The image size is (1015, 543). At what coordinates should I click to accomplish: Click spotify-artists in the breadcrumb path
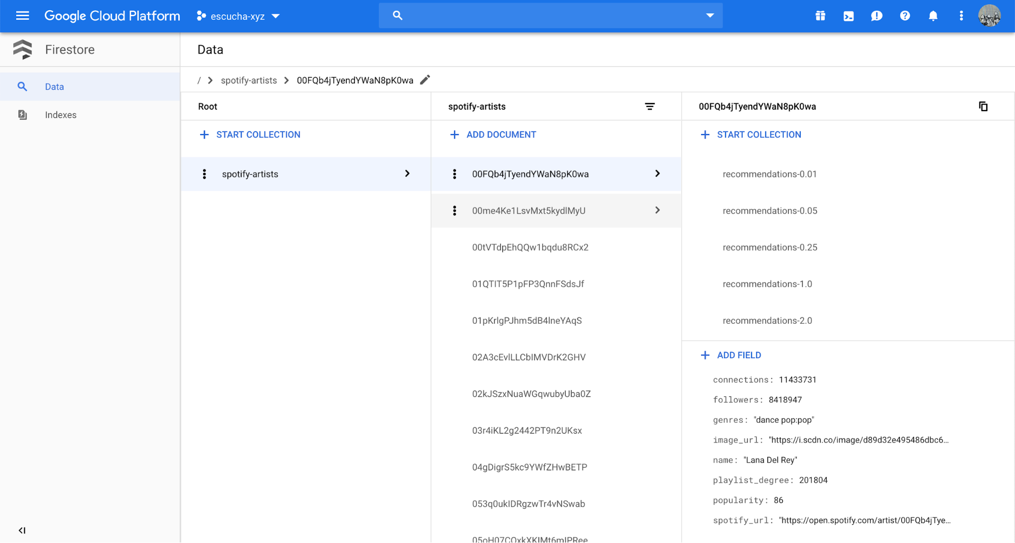tap(249, 80)
